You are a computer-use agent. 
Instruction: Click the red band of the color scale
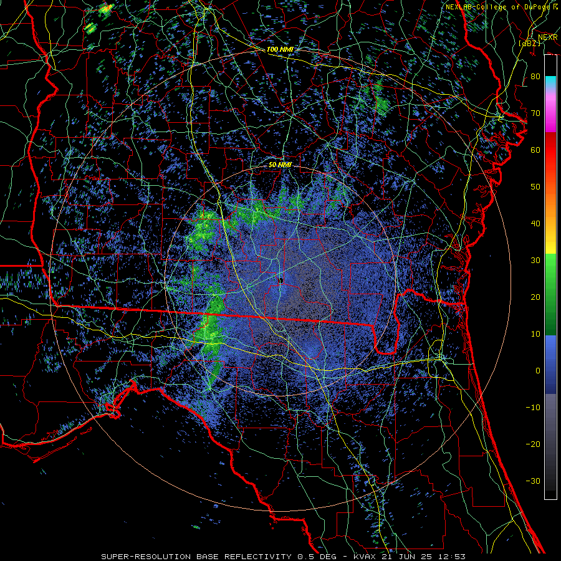[550, 150]
